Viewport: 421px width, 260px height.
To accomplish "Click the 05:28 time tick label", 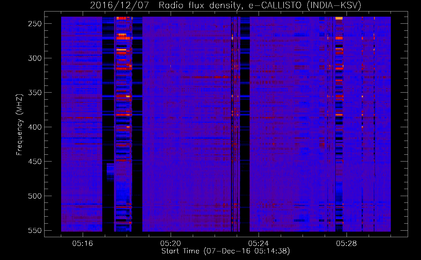I will point(347,244).
